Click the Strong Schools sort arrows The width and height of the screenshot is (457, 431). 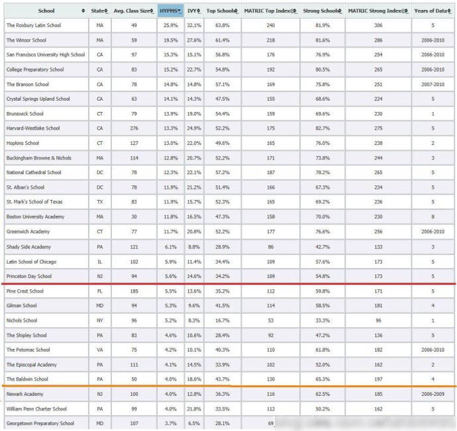(340, 11)
